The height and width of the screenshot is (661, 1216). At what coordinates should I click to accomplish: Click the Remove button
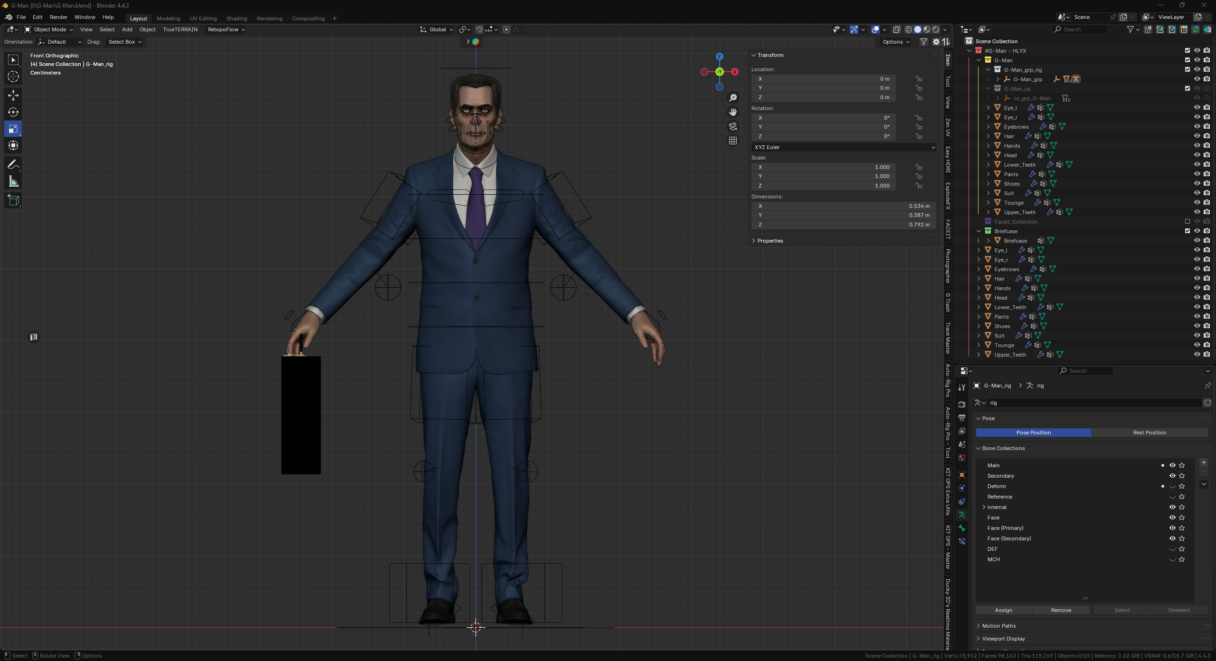[1061, 610]
